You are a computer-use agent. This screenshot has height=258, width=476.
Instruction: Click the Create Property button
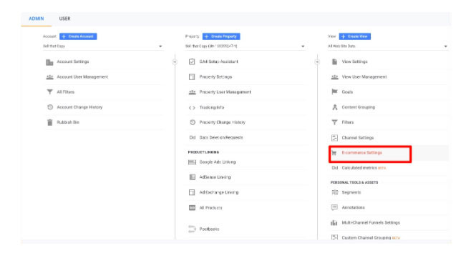pyautogui.click(x=221, y=36)
